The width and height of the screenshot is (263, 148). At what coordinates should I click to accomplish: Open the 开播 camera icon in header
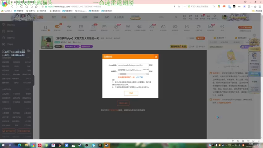196,17
